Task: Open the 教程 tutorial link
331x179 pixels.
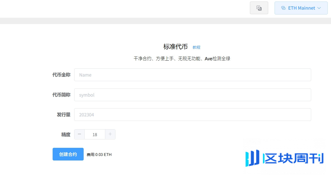Action: [197, 47]
